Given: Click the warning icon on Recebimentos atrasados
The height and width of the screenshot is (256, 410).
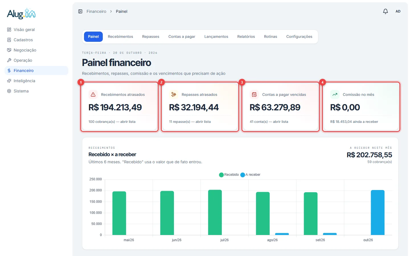Looking at the screenshot, I should 93,94.
